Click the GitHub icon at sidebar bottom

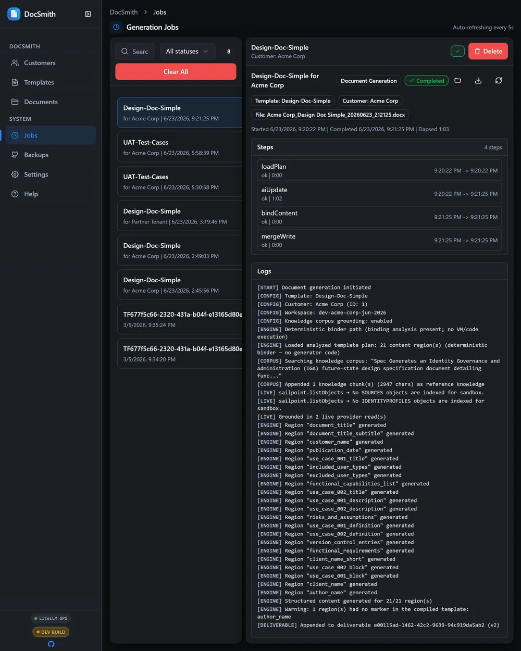(x=51, y=644)
